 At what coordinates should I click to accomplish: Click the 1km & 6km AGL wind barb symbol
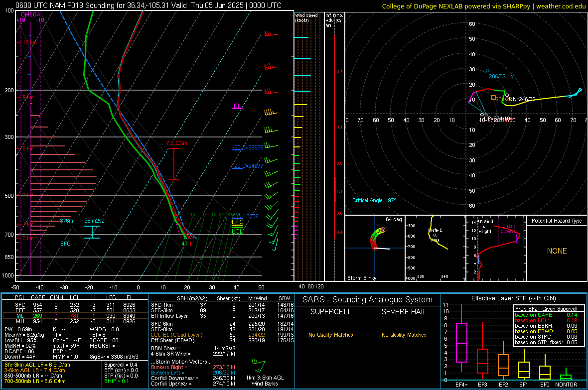point(259,366)
